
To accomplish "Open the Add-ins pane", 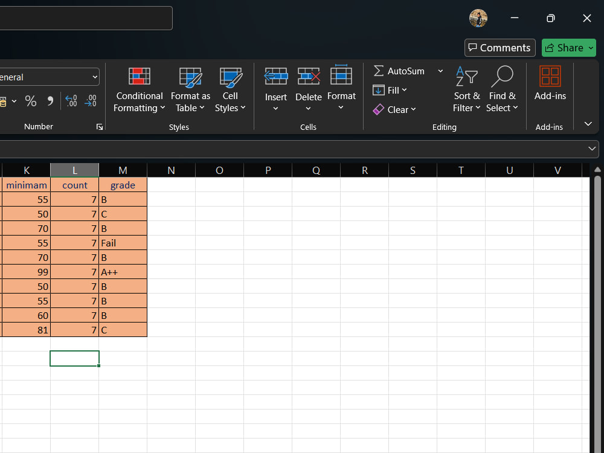I will pyautogui.click(x=550, y=83).
